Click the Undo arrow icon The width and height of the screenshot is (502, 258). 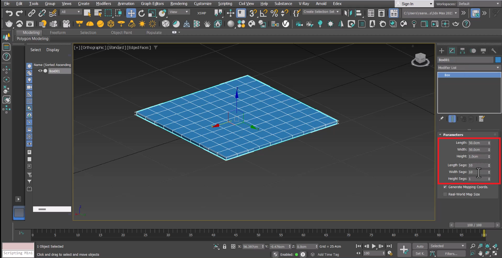[x=9, y=13]
